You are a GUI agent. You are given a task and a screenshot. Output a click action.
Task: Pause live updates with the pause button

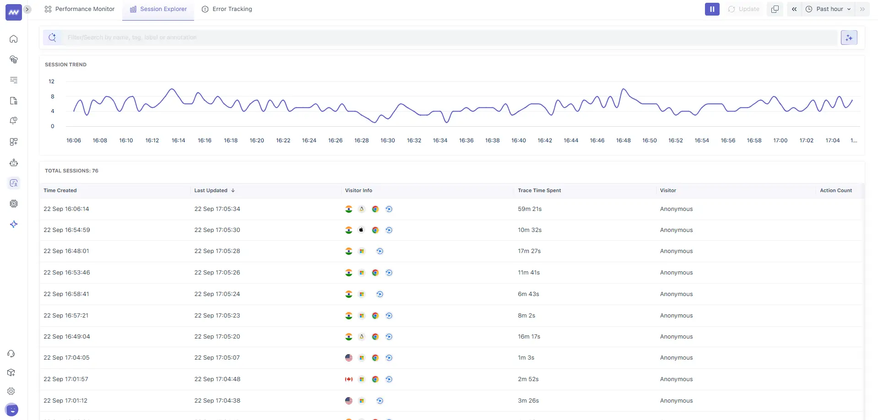[712, 9]
